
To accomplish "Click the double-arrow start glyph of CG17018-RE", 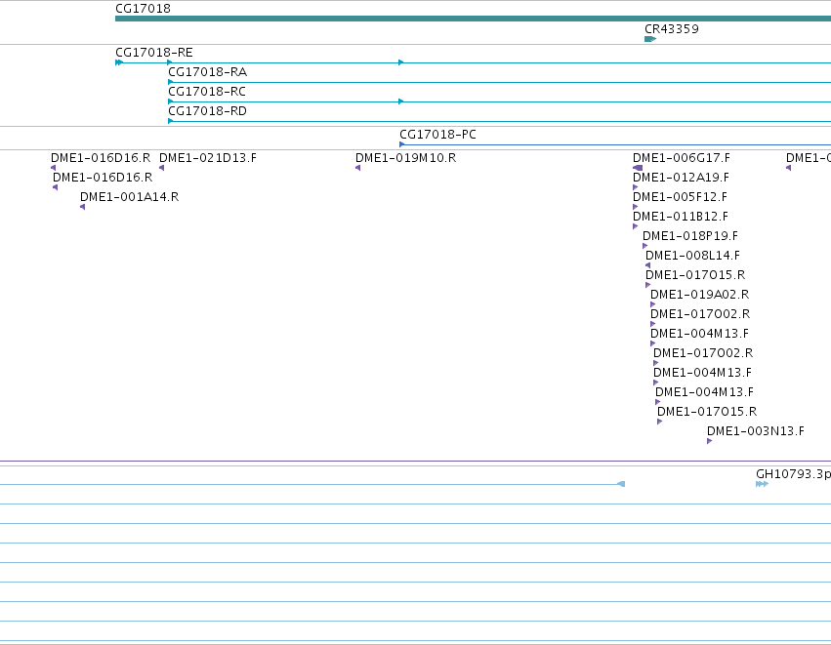I will coord(119,62).
